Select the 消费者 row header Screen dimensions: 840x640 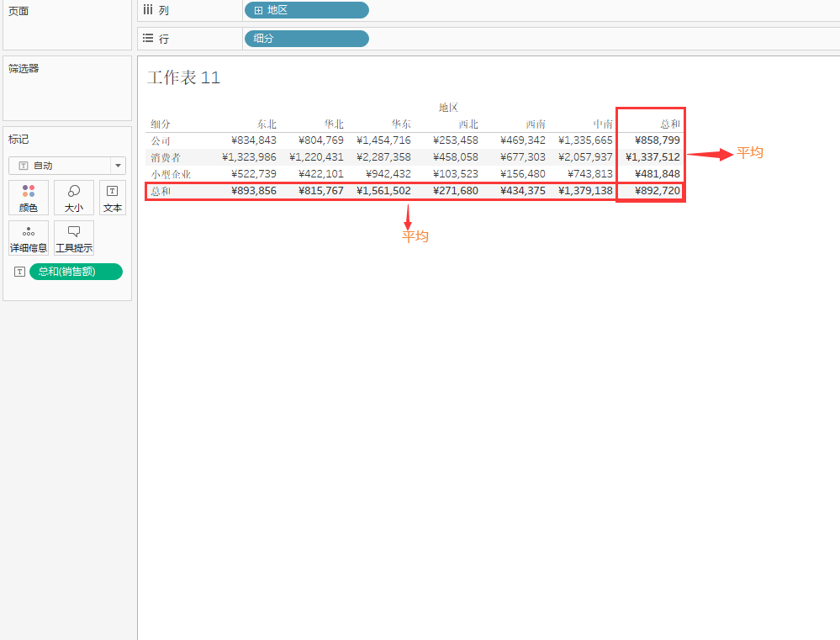[166, 157]
